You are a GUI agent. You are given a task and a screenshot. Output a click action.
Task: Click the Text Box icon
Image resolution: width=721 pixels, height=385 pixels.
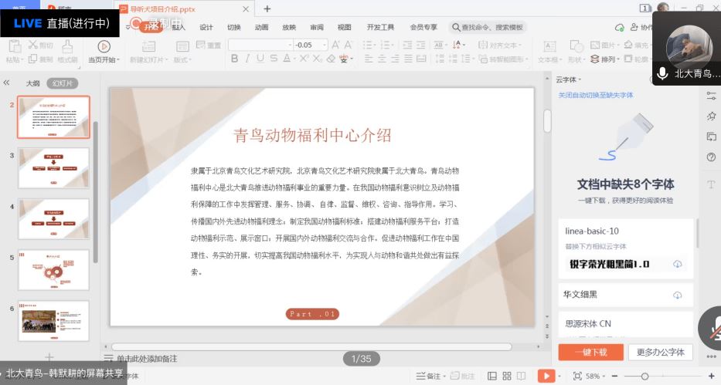point(549,46)
